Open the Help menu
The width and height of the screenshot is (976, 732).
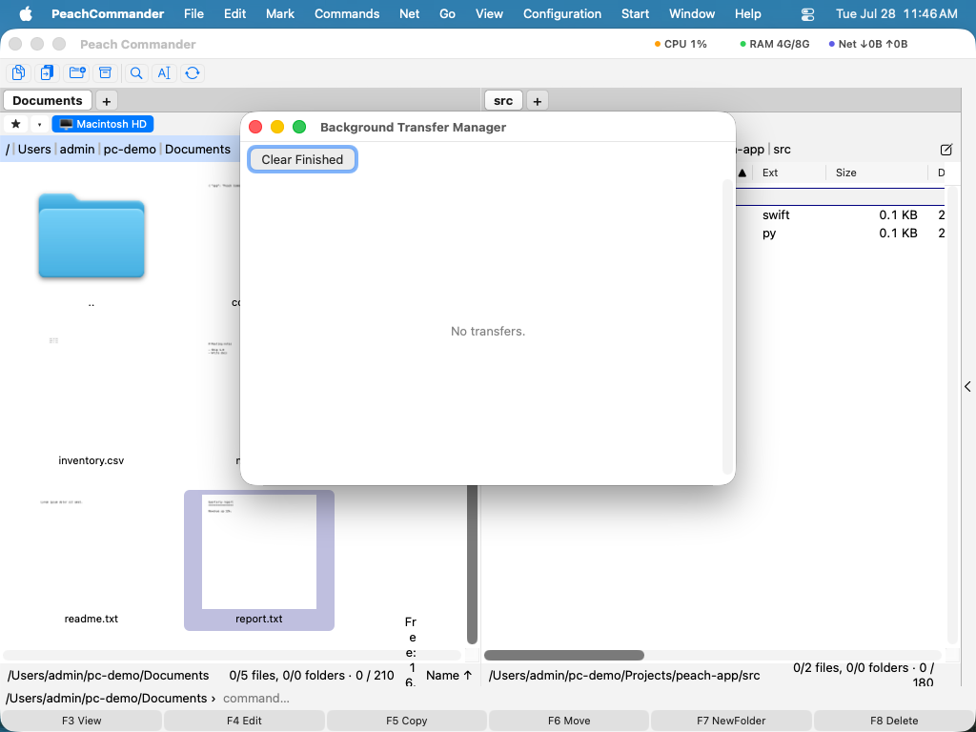point(747,13)
